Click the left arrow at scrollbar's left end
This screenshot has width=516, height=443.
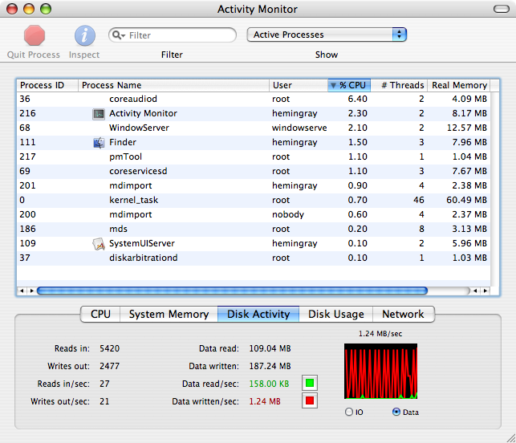22,291
